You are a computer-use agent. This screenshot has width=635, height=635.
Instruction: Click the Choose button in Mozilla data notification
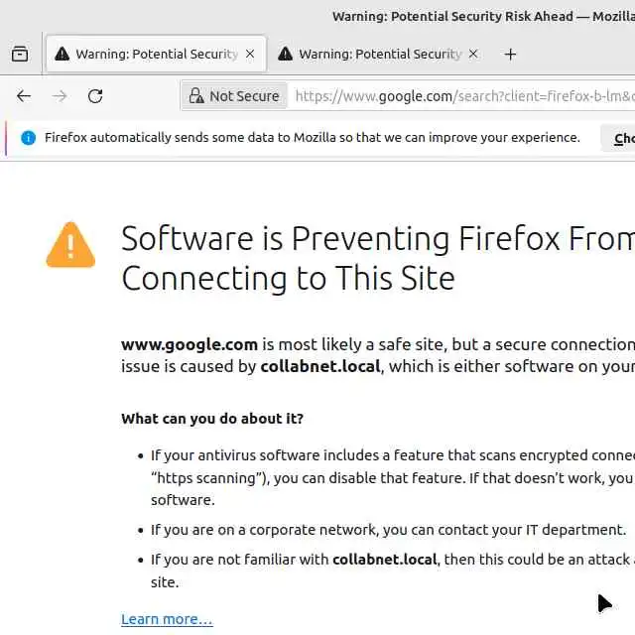click(621, 139)
